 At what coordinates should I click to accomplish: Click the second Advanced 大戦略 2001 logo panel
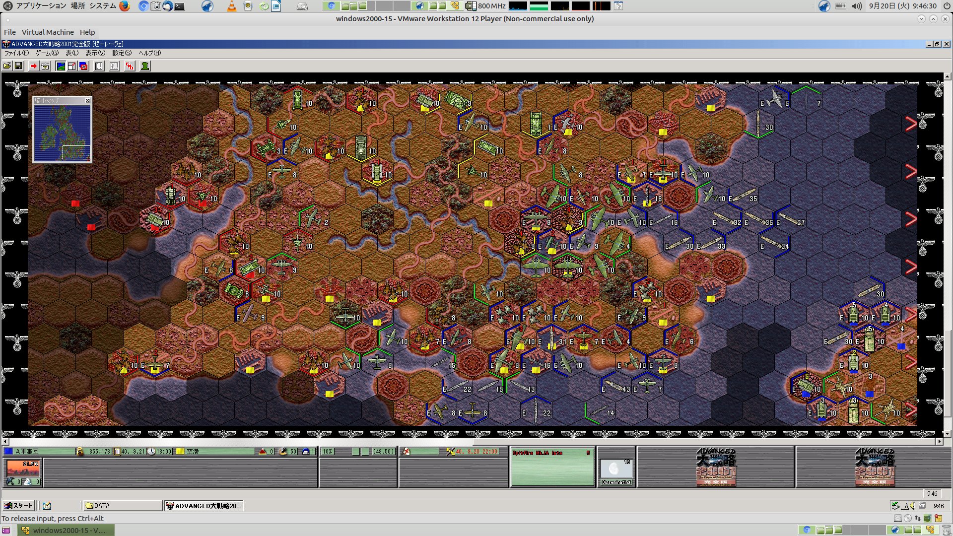coord(874,467)
